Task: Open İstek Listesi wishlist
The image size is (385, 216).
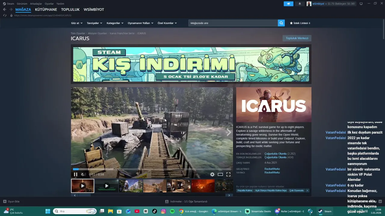Action: pyautogui.click(x=300, y=23)
